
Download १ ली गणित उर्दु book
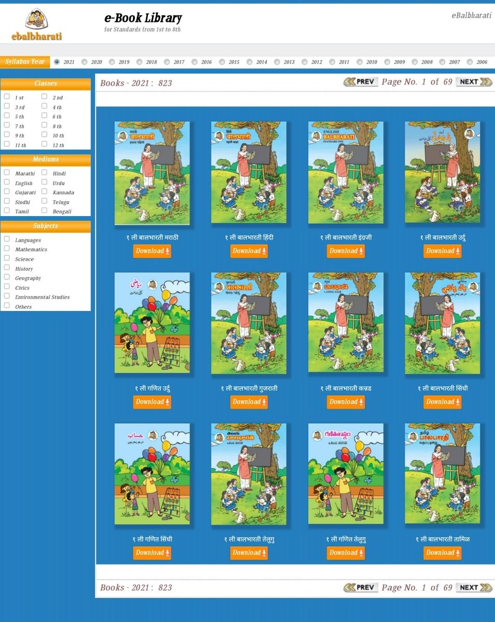(152, 402)
